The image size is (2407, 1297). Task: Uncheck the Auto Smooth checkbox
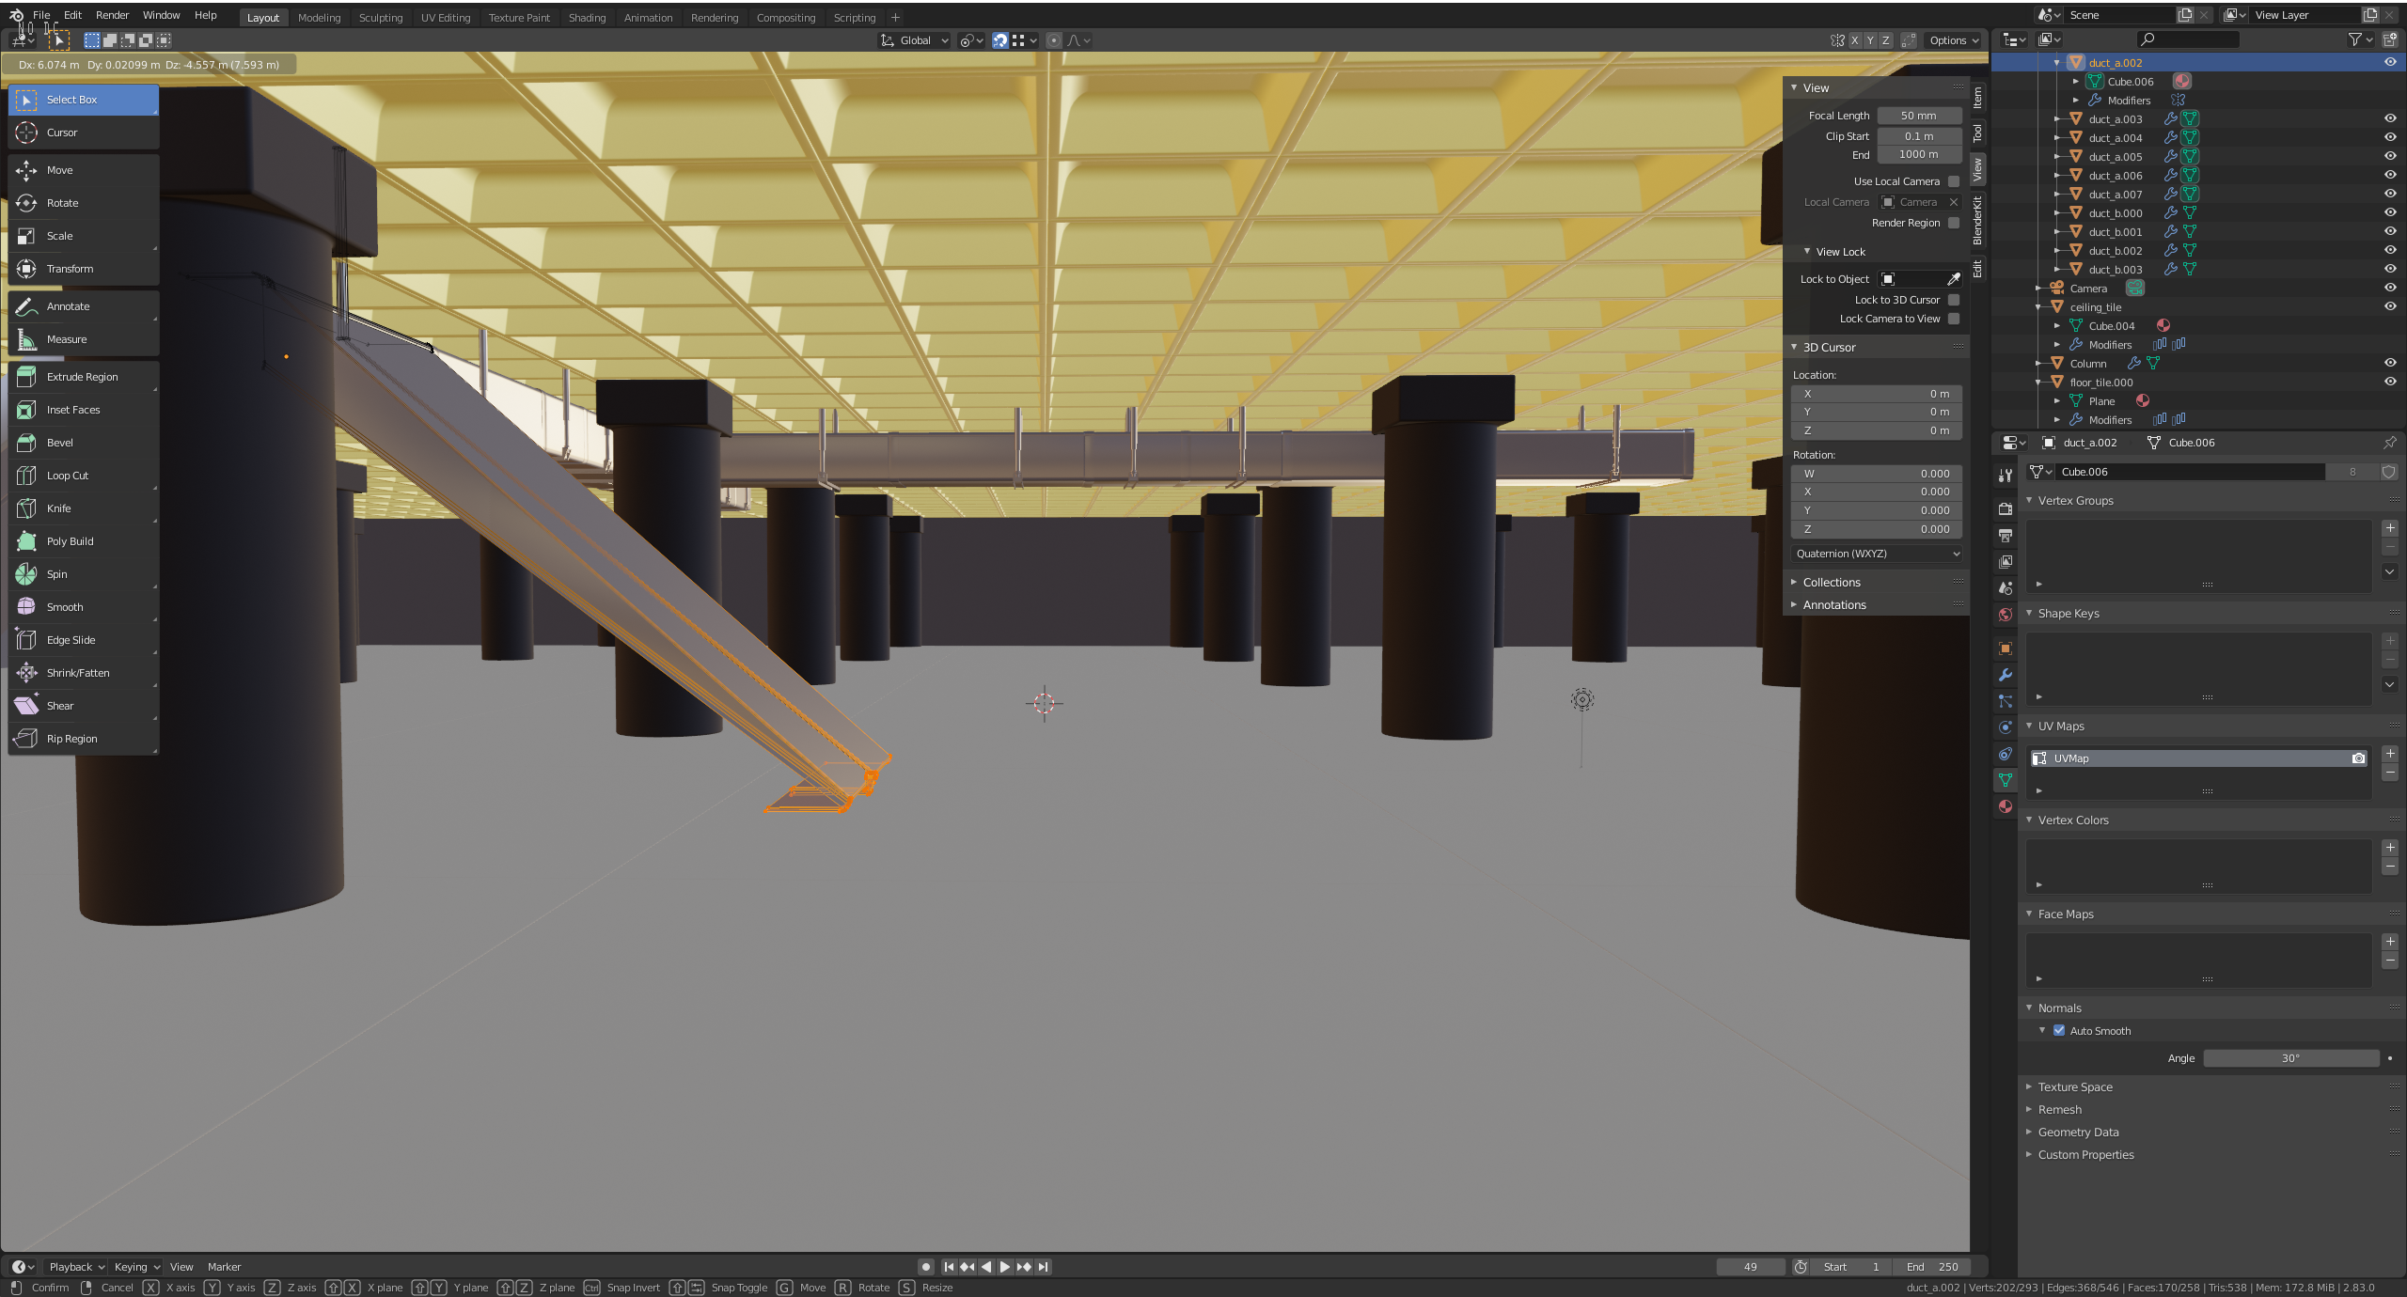tap(2059, 1031)
